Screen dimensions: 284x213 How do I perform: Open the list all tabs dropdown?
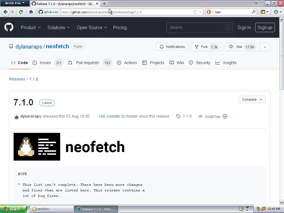tap(256, 3)
